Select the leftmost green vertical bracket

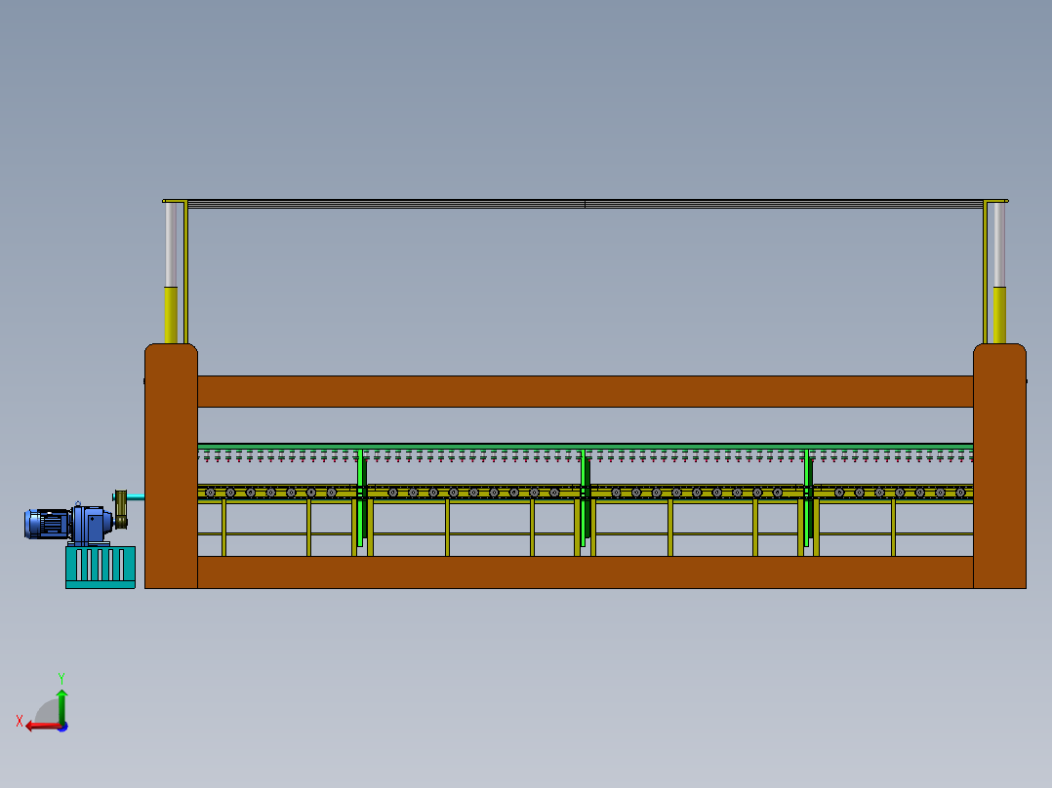pyautogui.click(x=361, y=497)
